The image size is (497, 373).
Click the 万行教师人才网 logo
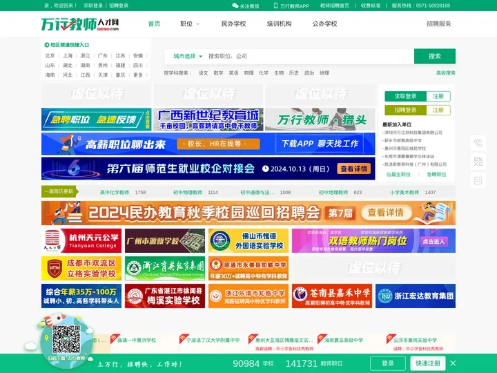(x=80, y=23)
